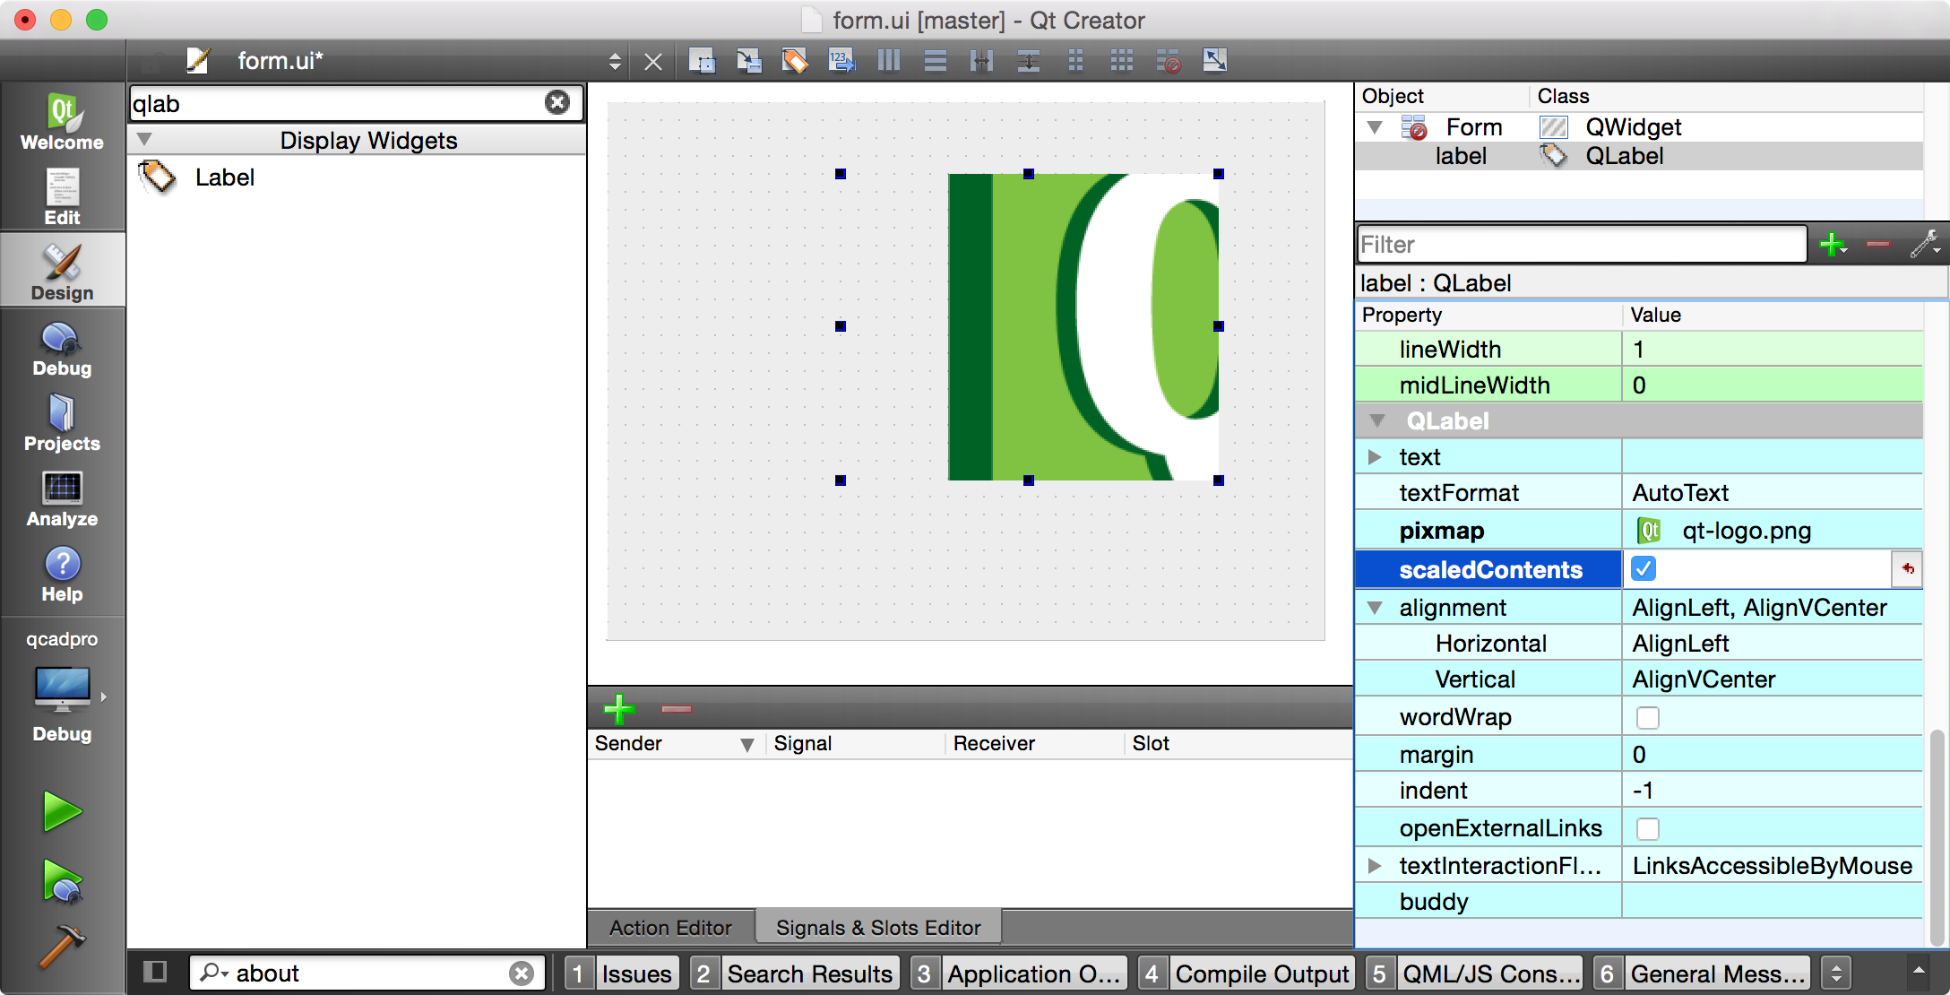Image resolution: width=1950 pixels, height=995 pixels.
Task: Click the Lay Out Horizontally toolbar icon
Action: [x=889, y=61]
